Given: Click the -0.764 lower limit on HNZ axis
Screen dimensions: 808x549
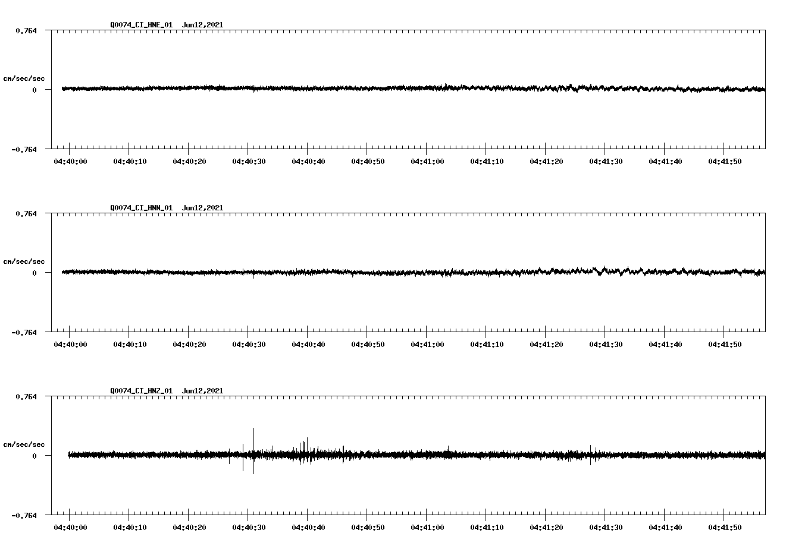Looking at the screenshot, I should point(24,515).
